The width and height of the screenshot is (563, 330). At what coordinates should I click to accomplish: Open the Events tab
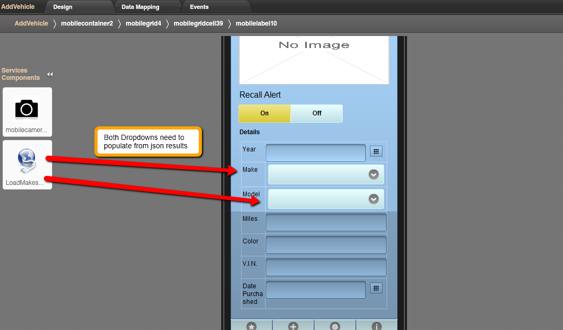point(199,7)
